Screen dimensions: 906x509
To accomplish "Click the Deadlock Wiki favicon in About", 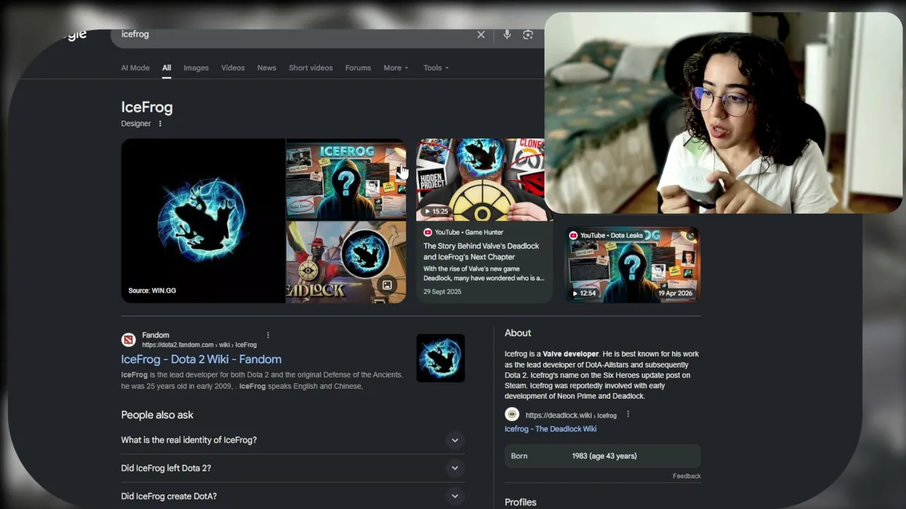I will tap(512, 415).
